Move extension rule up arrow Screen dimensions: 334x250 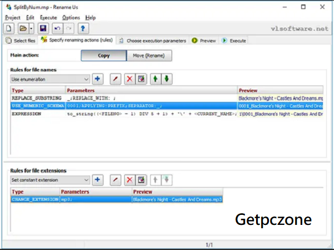[155, 180]
